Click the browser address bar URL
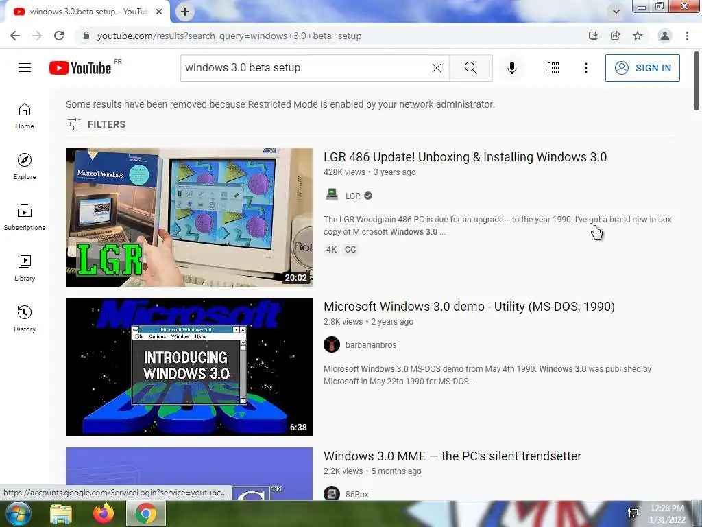The height and width of the screenshot is (527, 702). (x=229, y=36)
